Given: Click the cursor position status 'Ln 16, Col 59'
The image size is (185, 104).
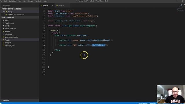Looking at the screenshot, I should click(147, 103).
